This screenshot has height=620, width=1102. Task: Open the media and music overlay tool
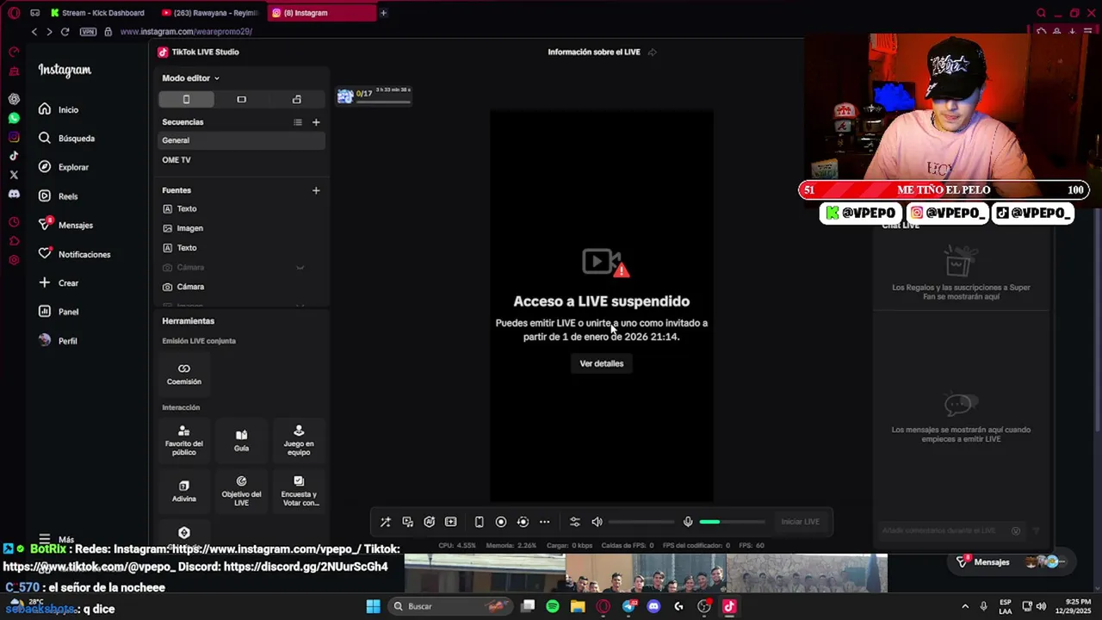pyautogui.click(x=407, y=522)
